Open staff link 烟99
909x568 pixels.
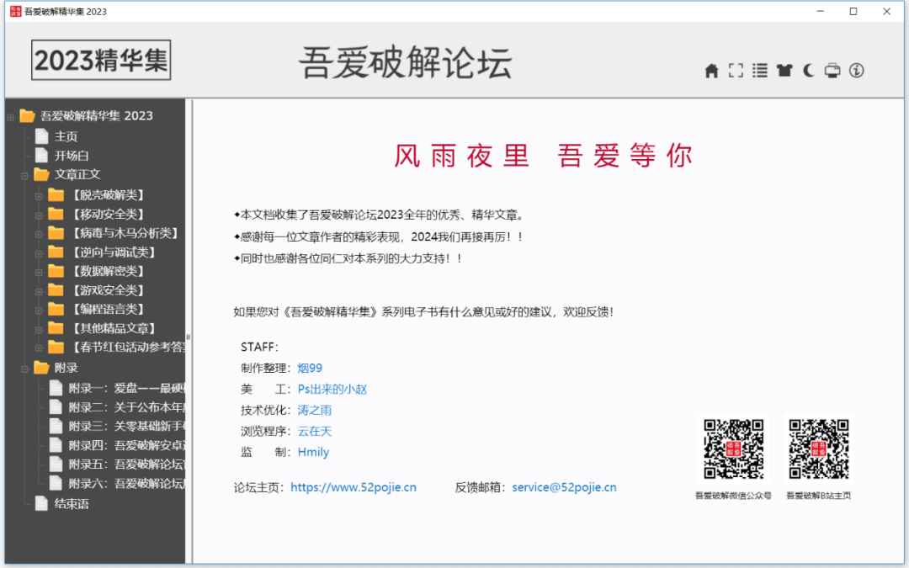click(x=310, y=368)
